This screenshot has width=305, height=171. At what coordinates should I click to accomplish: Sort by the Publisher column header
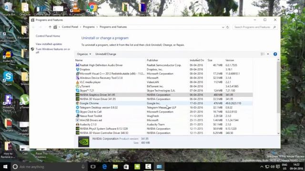pos(167,60)
